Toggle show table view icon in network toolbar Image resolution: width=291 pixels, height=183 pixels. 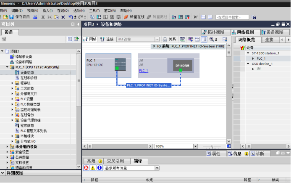(197, 39)
